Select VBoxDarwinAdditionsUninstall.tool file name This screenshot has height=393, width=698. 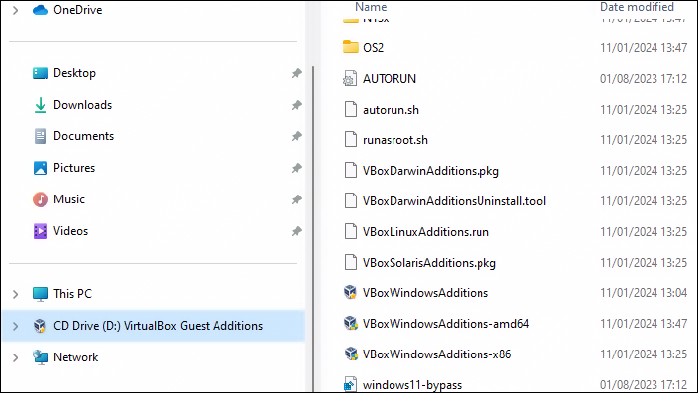coord(454,201)
